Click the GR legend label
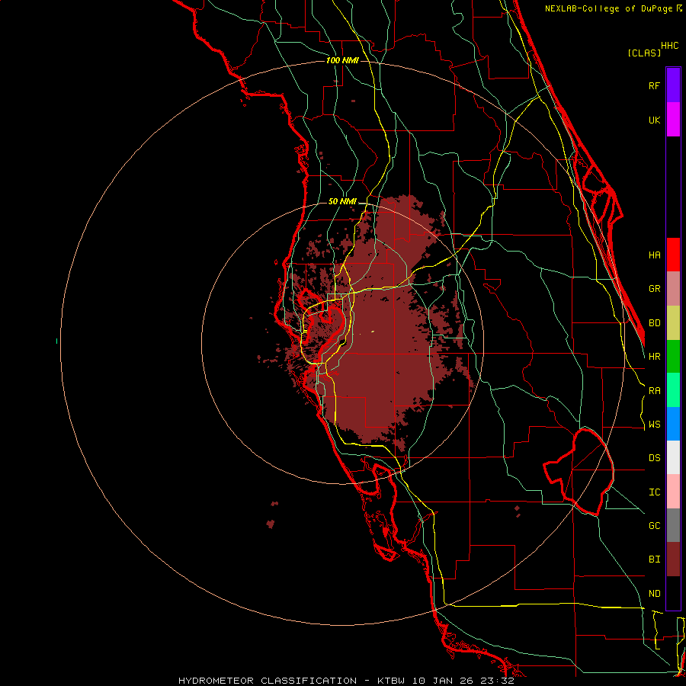This screenshot has width=686, height=686. click(x=654, y=289)
